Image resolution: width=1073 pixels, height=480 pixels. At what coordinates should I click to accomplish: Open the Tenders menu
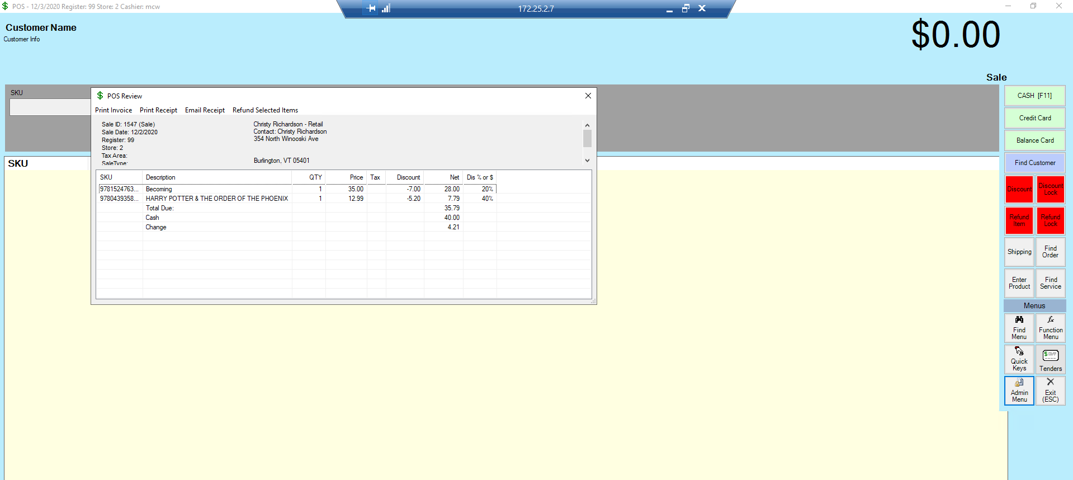1050,359
